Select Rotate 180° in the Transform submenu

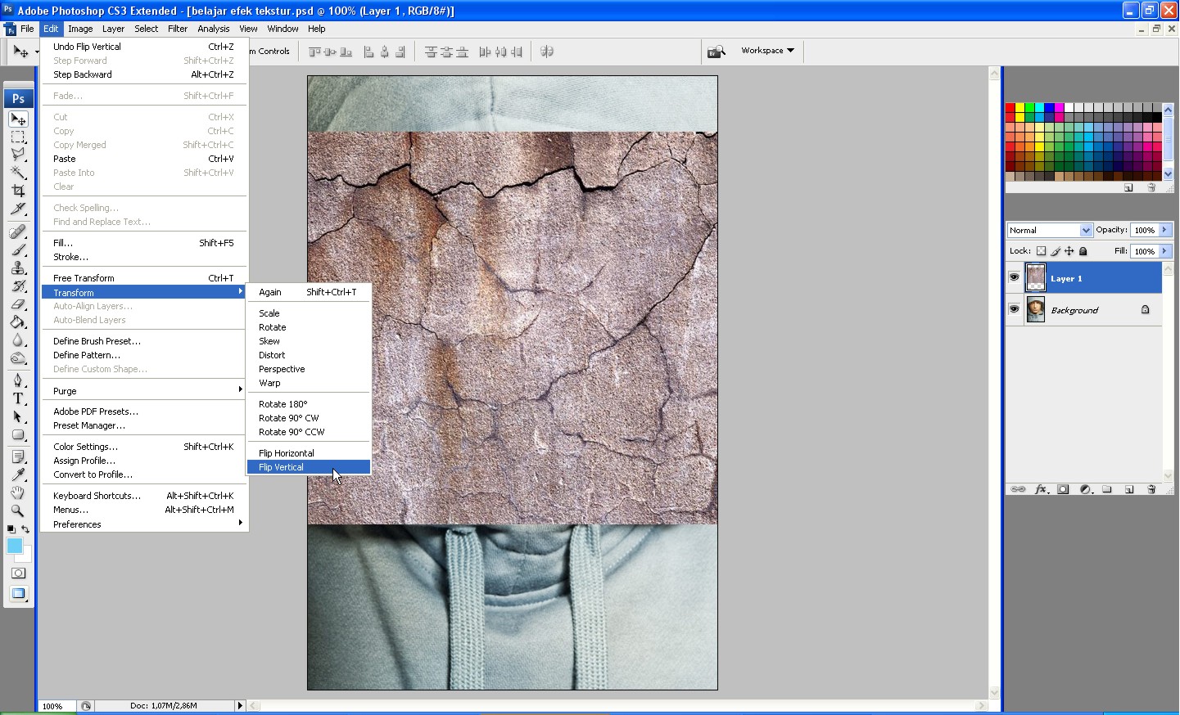pos(283,404)
